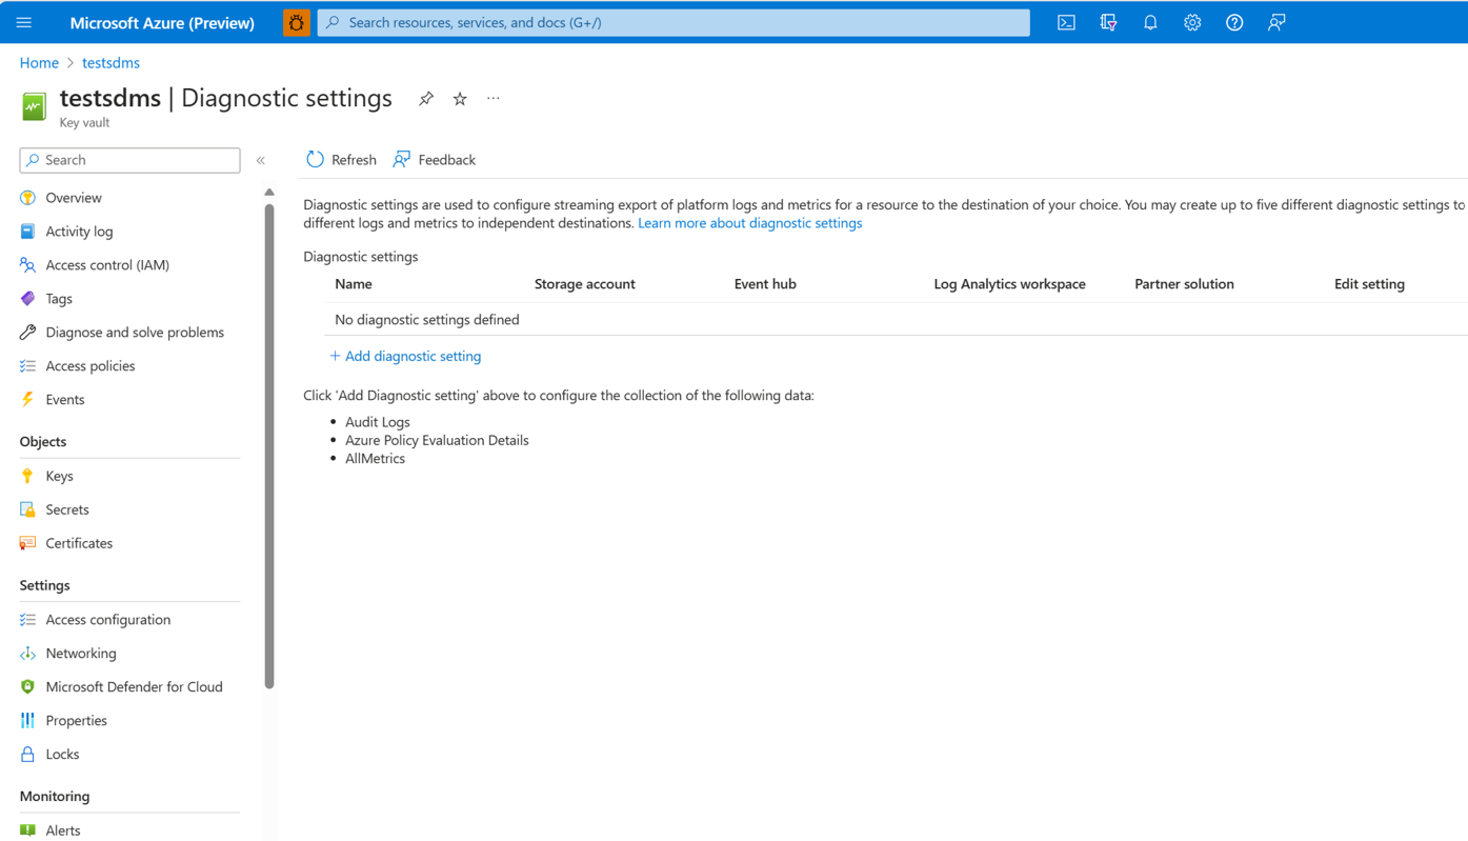Open the directory and subscription filter icon
Viewport: 1468px width, 841px height.
1108,22
